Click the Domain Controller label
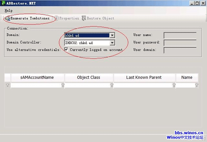Image resolution: width=207 pixels, height=142 pixels. [24, 42]
